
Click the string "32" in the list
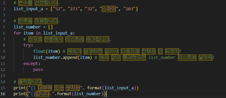pyautogui.click(x=89, y=9)
